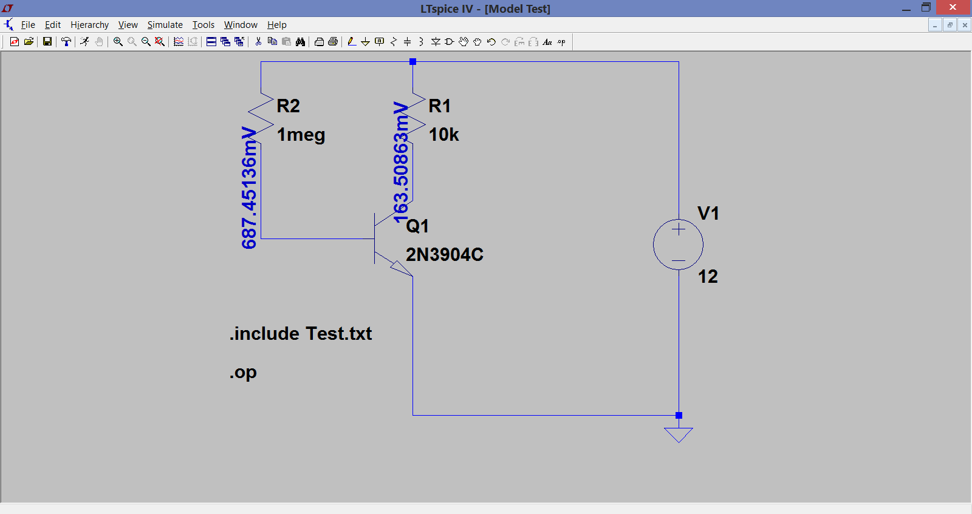Click the Print printer icon
972x514 pixels.
[333, 42]
